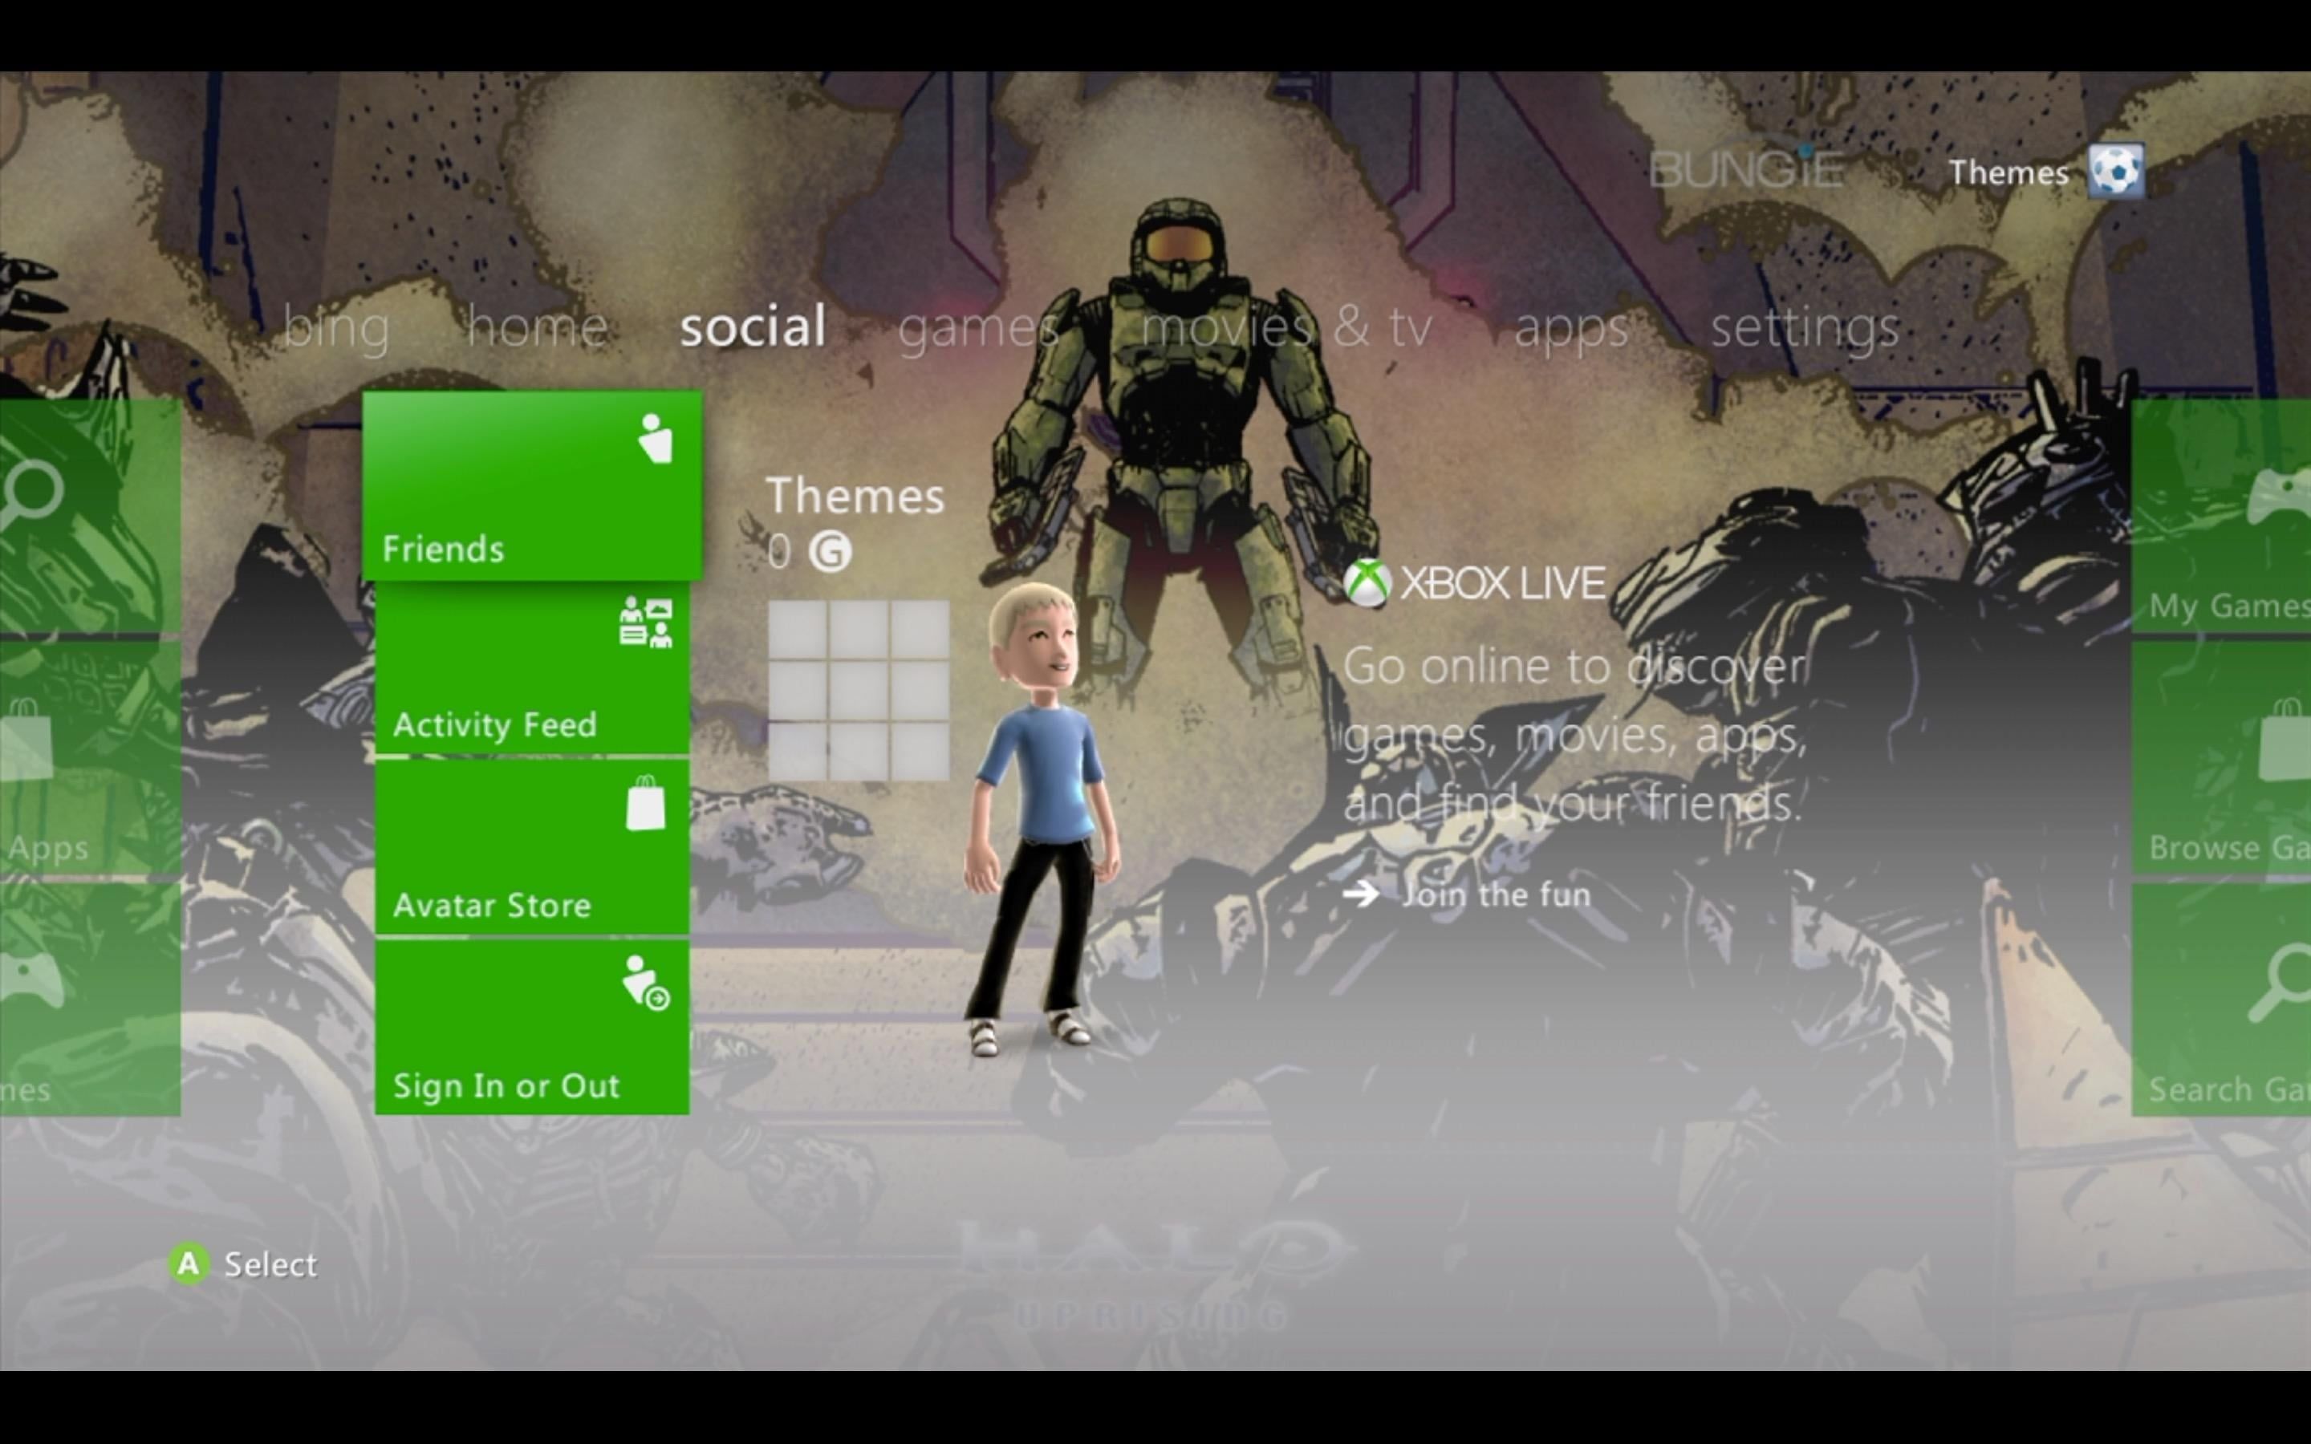Switch to the games tab
The width and height of the screenshot is (2311, 1444).
click(x=978, y=329)
